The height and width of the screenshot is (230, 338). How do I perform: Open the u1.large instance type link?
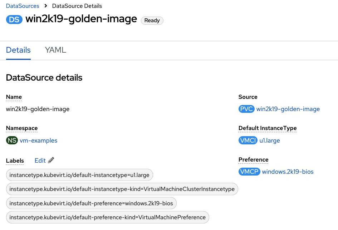(x=270, y=140)
